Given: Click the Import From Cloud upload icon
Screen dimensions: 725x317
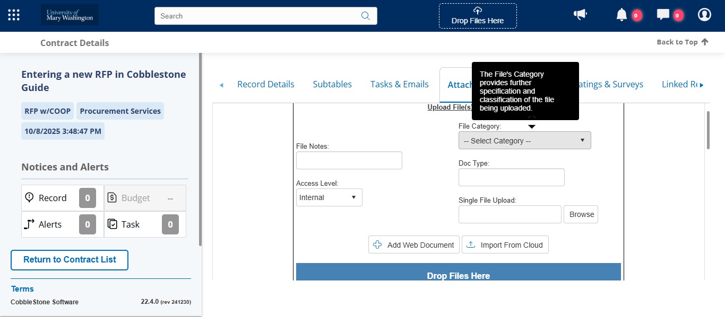Looking at the screenshot, I should 470,244.
